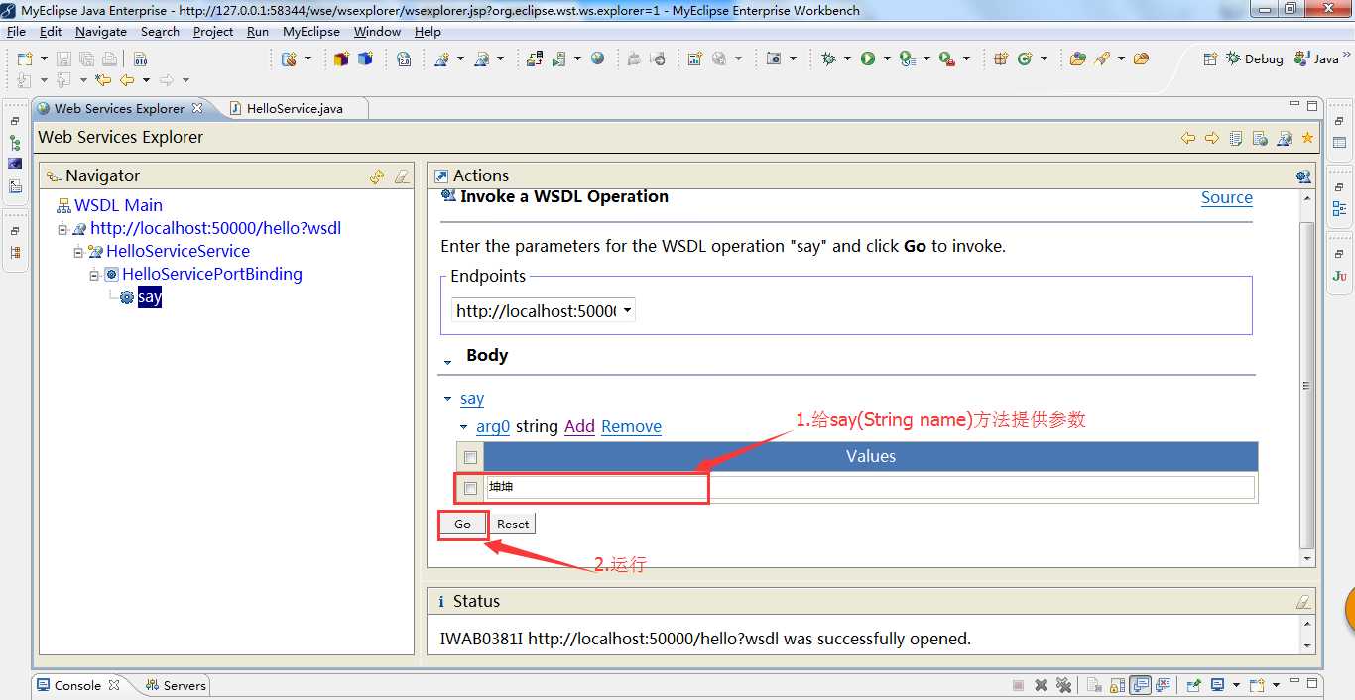Image resolution: width=1355 pixels, height=700 pixels.
Task: Click the HelloServicePortBinding tree link
Action: click(212, 274)
